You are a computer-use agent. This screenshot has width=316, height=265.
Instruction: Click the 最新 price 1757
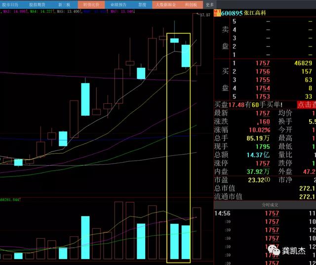tap(263, 113)
